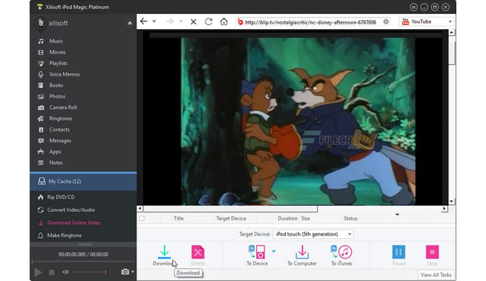The height and width of the screenshot is (281, 486).
Task: Mute the player volume
Action: point(65,272)
